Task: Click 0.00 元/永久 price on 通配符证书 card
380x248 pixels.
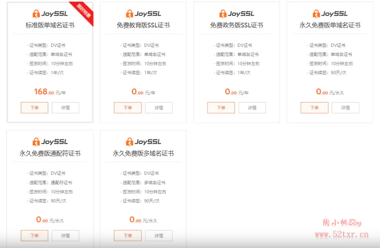Action: click(50, 220)
